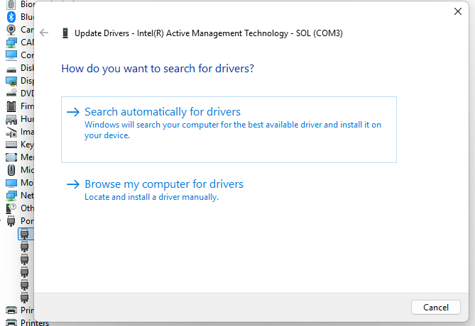Select the highlighted COM port device
The image size is (475, 326).
(x=25, y=234)
